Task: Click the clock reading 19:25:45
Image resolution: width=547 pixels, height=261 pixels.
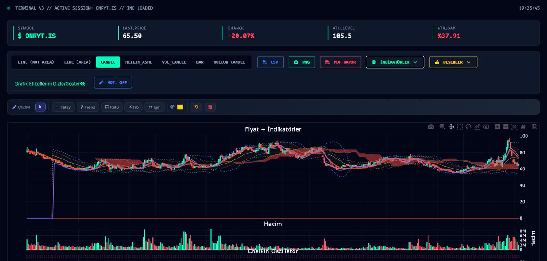Action: pos(529,8)
